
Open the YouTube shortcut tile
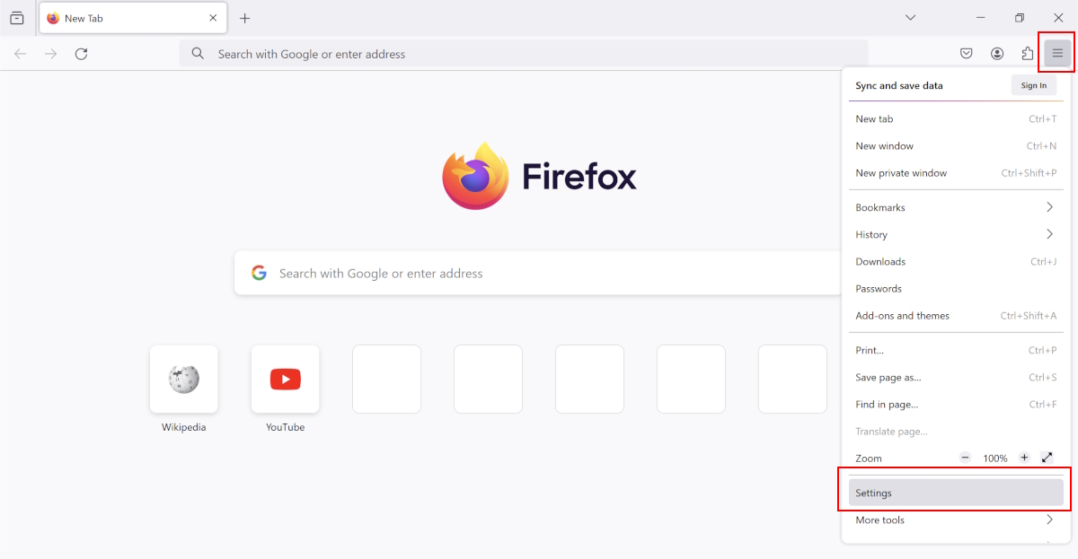285,380
